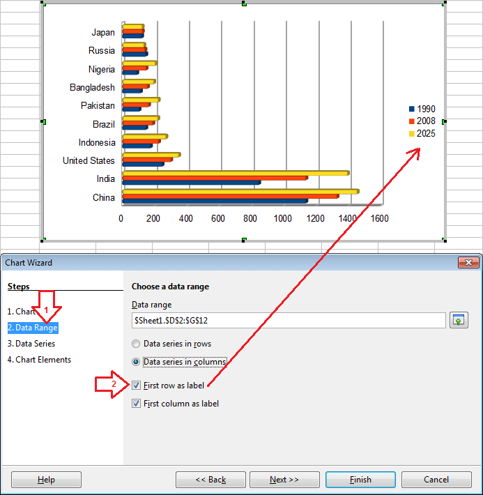Toggle First row as label checkbox
The image size is (483, 495).
(x=136, y=386)
